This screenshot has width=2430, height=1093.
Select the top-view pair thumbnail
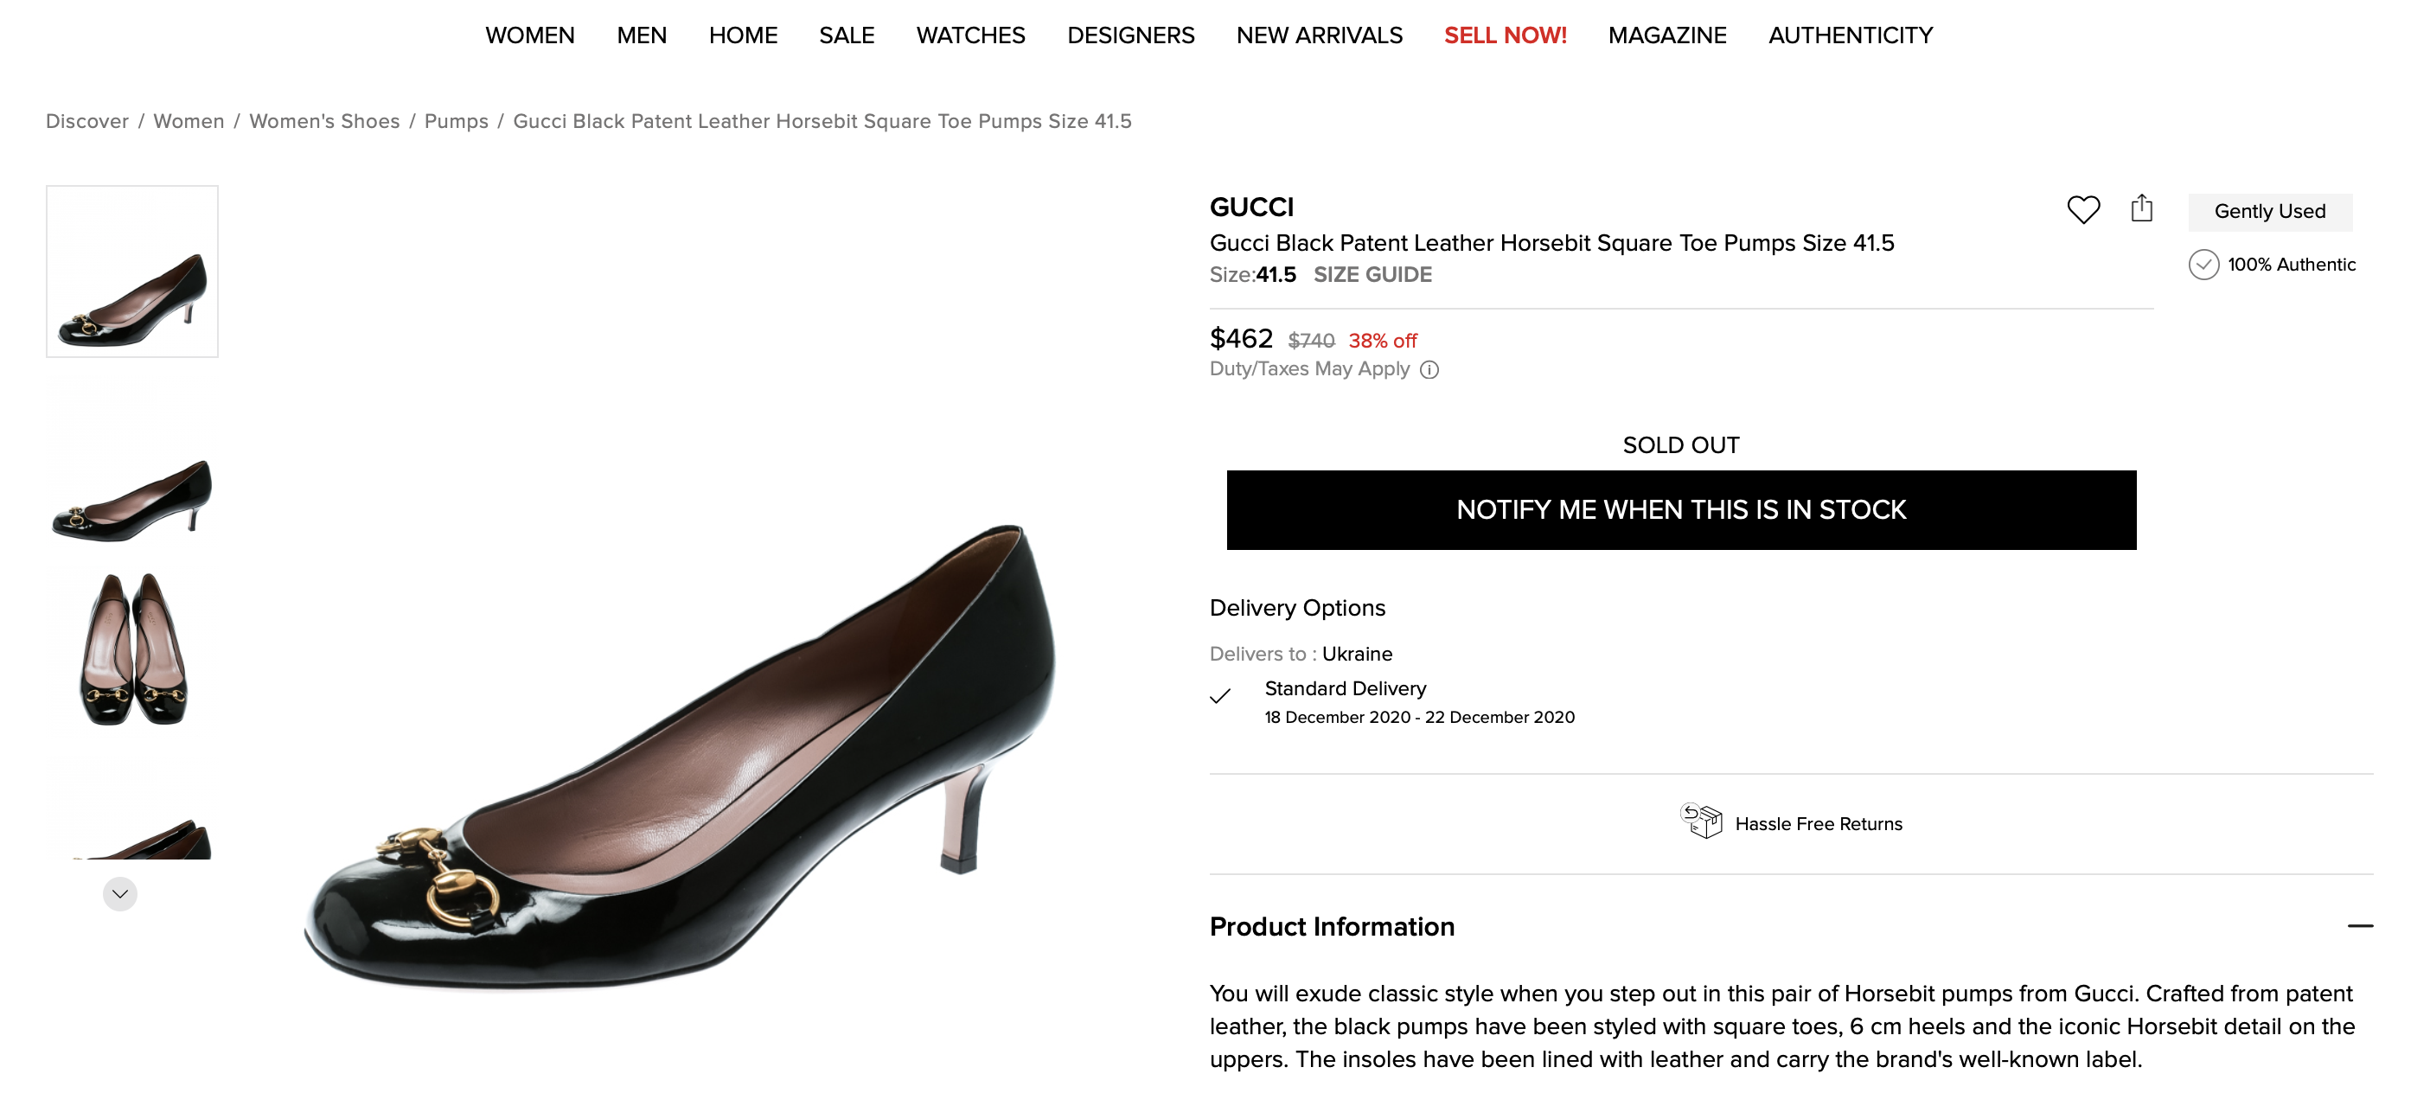(132, 649)
